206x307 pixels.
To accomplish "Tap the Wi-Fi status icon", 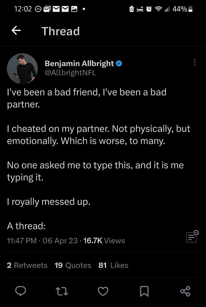I will pos(159,9).
